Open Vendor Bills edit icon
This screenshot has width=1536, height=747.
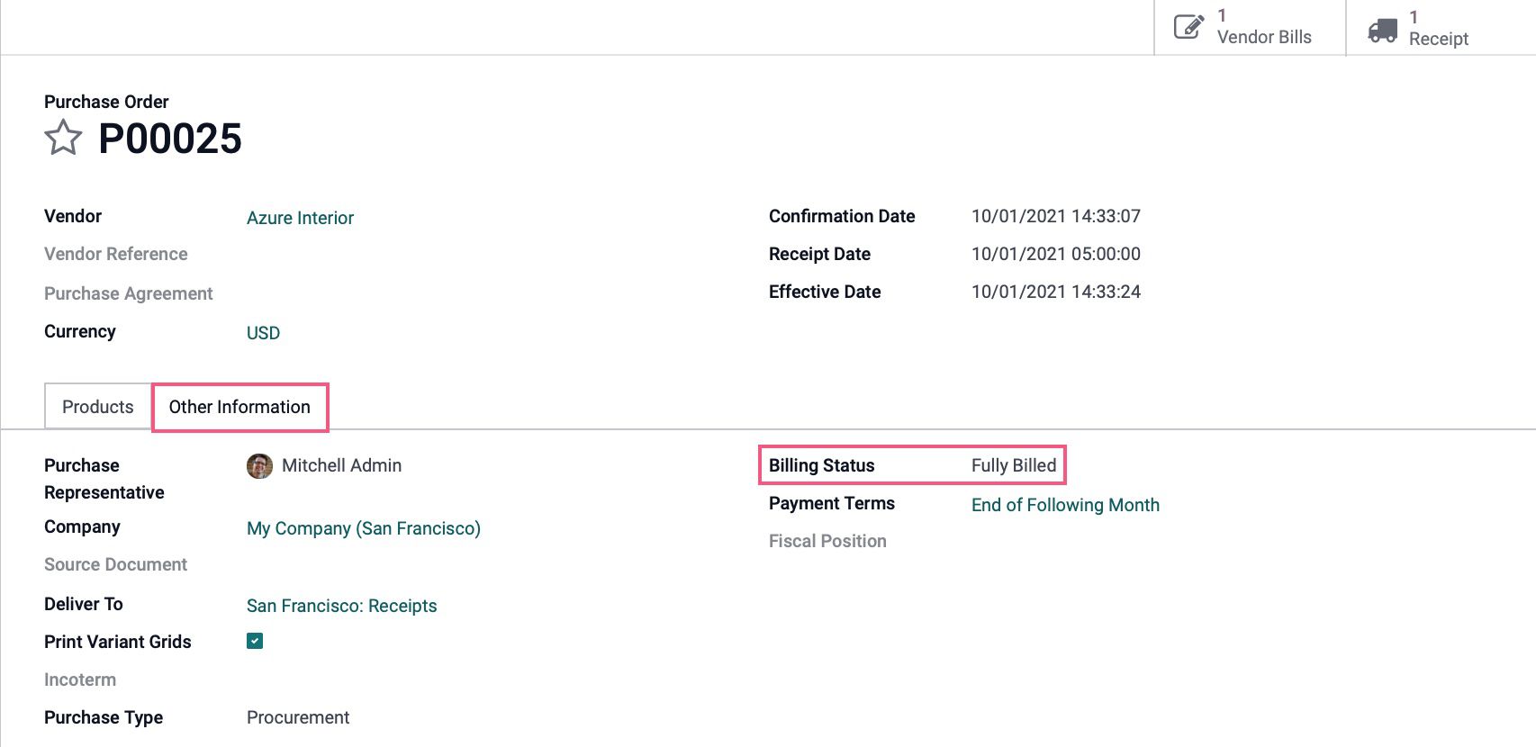[x=1188, y=27]
